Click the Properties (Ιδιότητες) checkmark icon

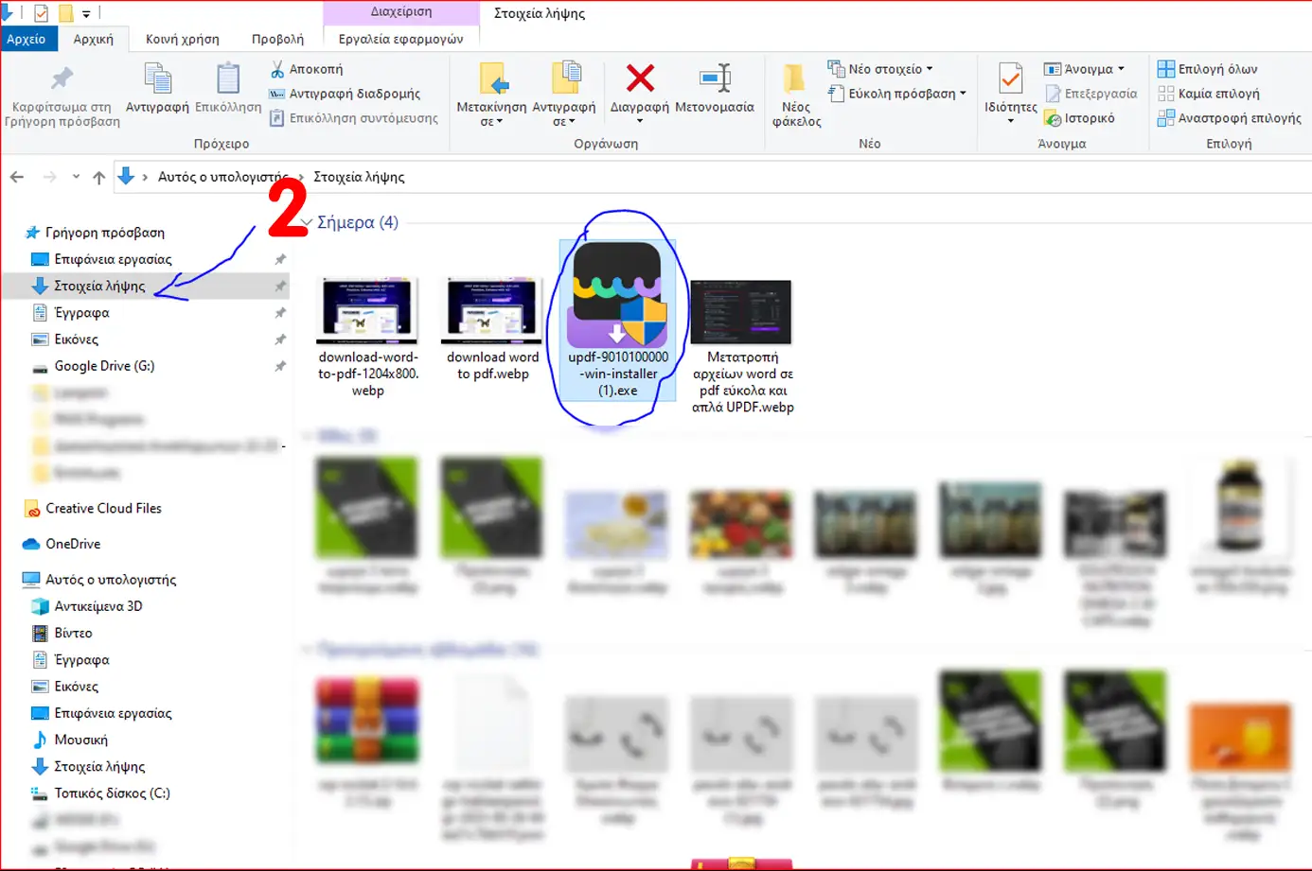(x=1010, y=79)
